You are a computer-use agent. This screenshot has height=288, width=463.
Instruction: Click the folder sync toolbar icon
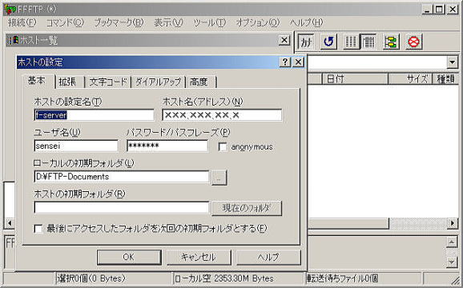[391, 42]
